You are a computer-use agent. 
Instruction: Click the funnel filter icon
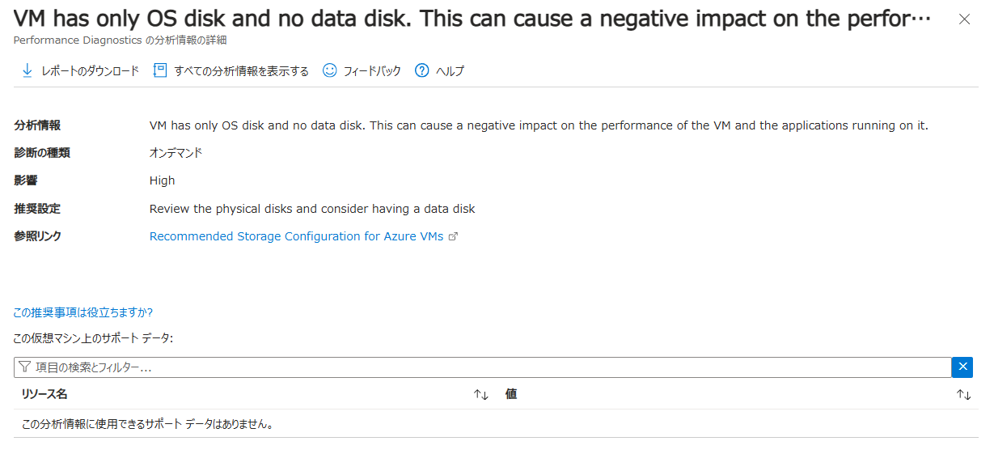(24, 367)
